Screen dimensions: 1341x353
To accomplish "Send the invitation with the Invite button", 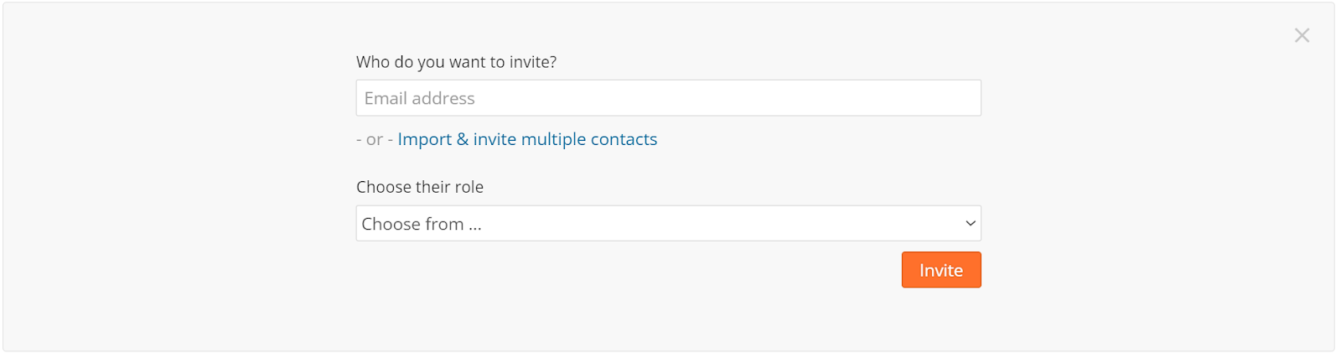I will (940, 270).
